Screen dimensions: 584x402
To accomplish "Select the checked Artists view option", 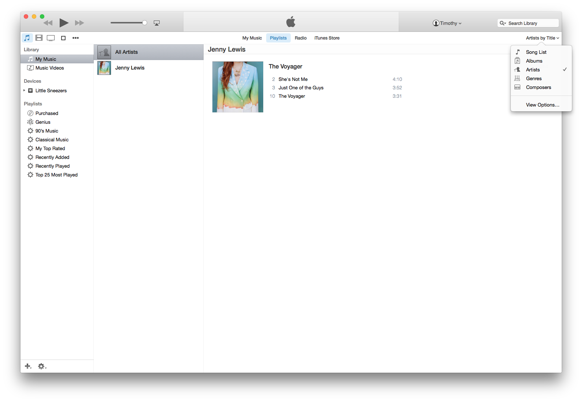I will (541, 70).
